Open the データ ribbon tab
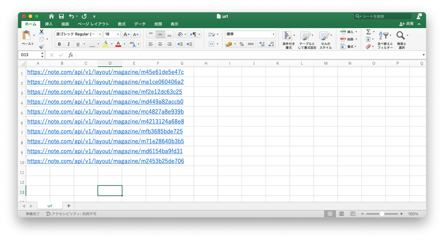Screen dimensions: 444x241 point(140,24)
